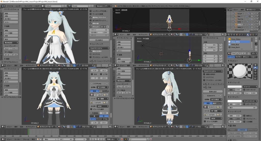Remove material slot with minus icon

(x=256, y=41)
